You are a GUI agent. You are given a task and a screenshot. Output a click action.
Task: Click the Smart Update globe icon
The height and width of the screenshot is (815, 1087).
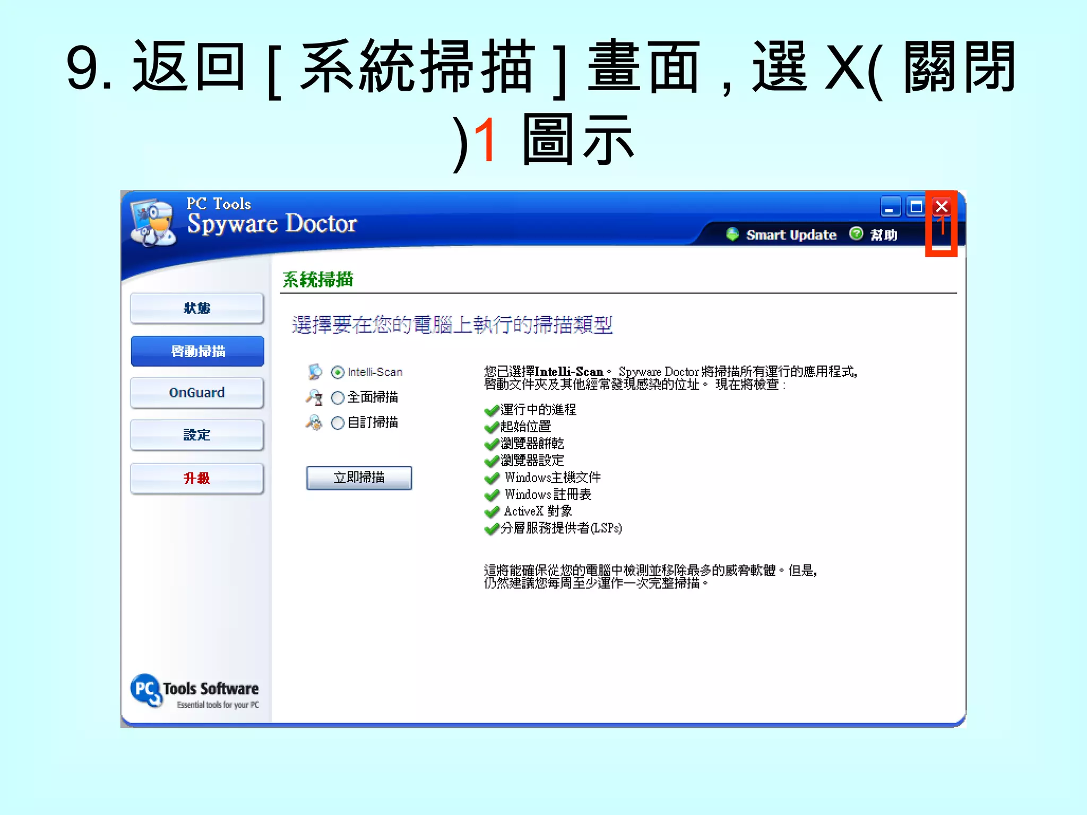(x=732, y=235)
